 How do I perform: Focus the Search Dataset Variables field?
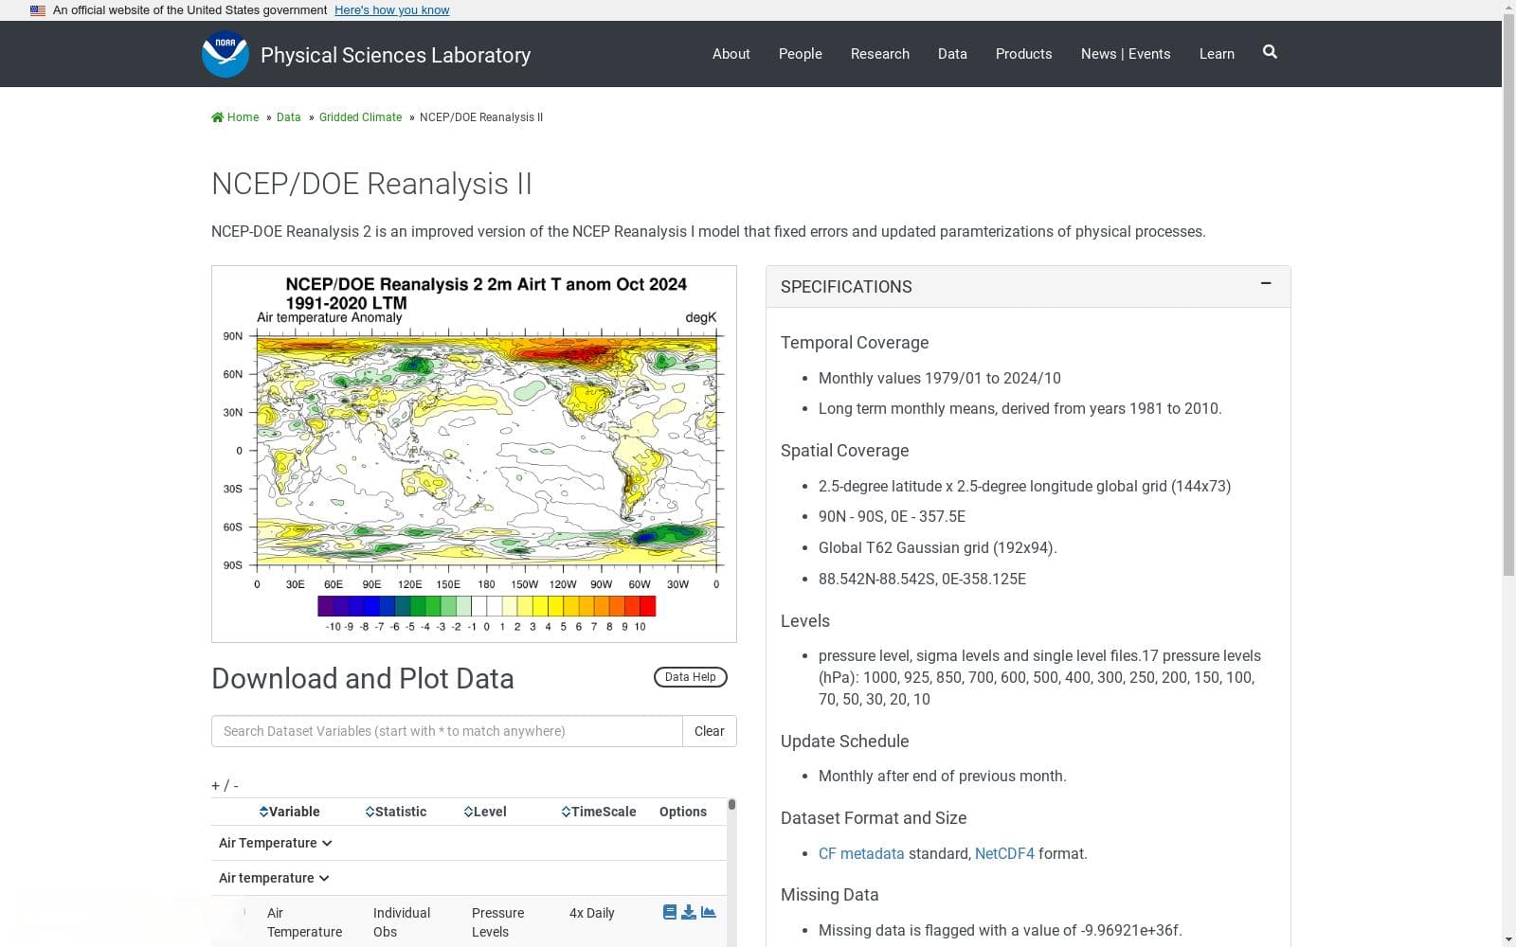447,731
